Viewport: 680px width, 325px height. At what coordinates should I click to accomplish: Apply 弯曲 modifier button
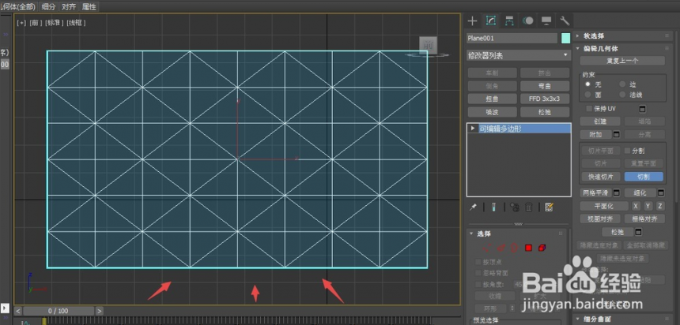[x=545, y=86]
